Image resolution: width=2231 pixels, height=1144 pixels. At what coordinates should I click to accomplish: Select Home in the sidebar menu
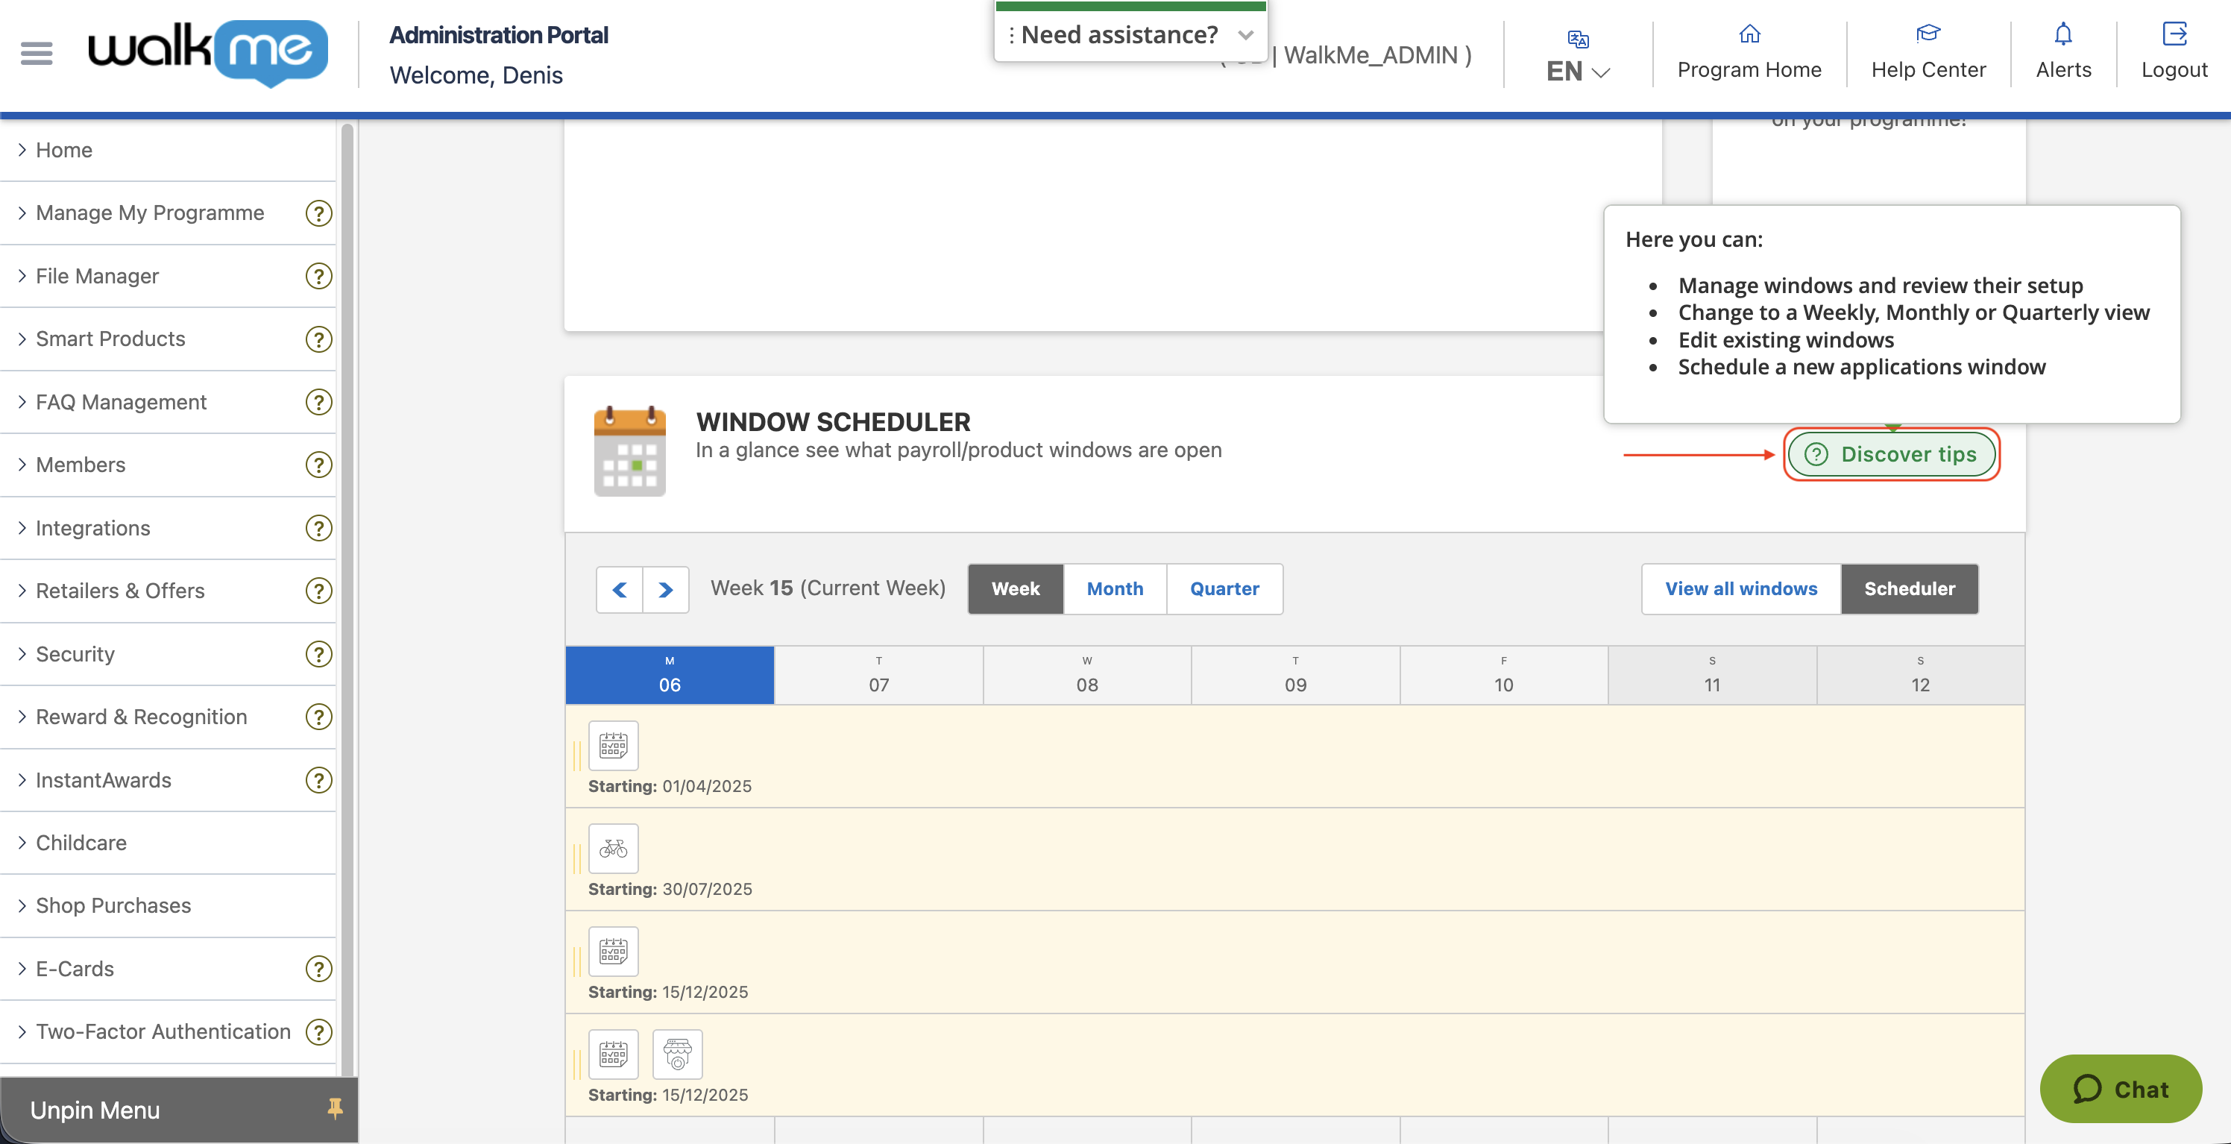[x=64, y=149]
